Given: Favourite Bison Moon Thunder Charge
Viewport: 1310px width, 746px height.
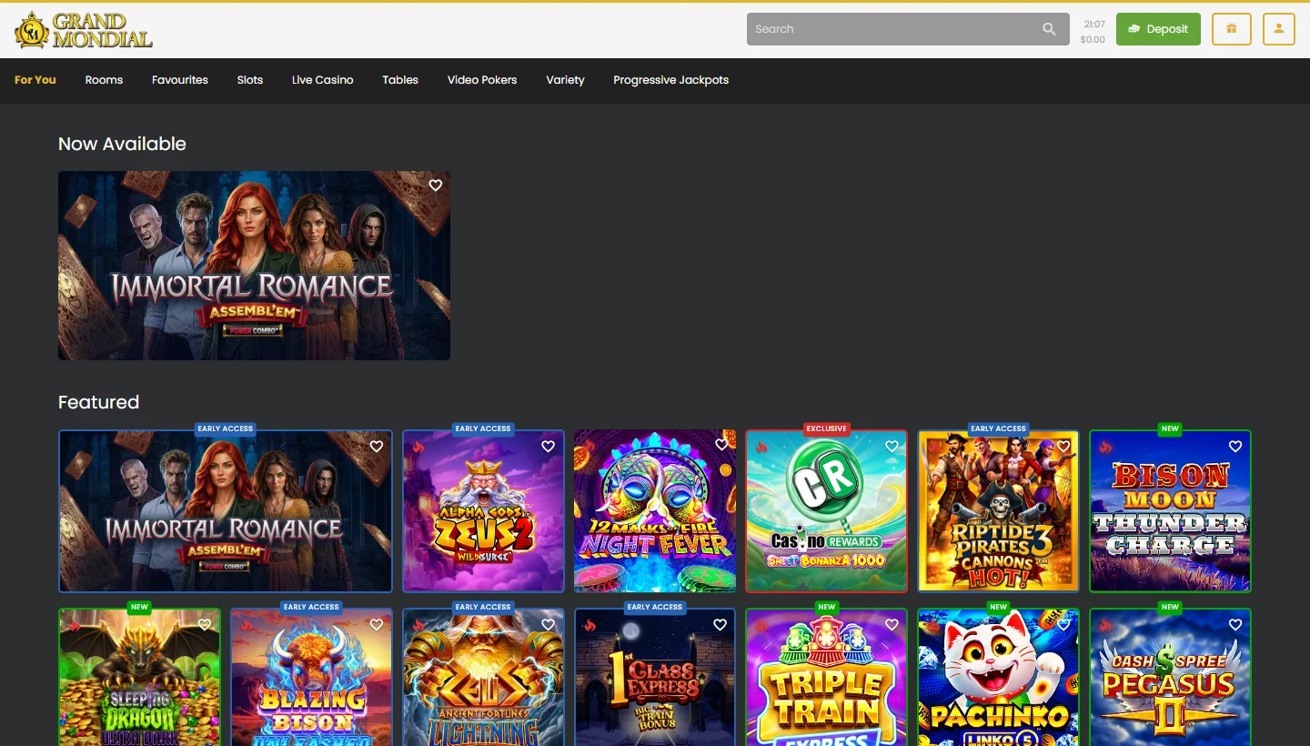Looking at the screenshot, I should (x=1235, y=447).
